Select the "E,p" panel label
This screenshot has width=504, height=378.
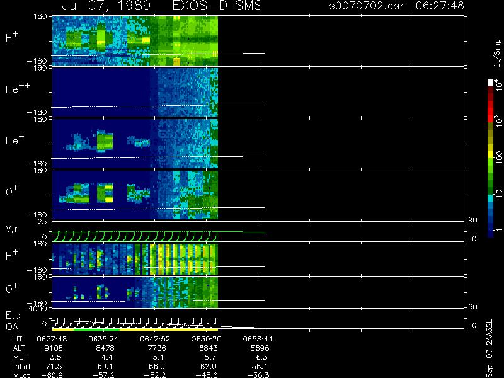click(13, 316)
